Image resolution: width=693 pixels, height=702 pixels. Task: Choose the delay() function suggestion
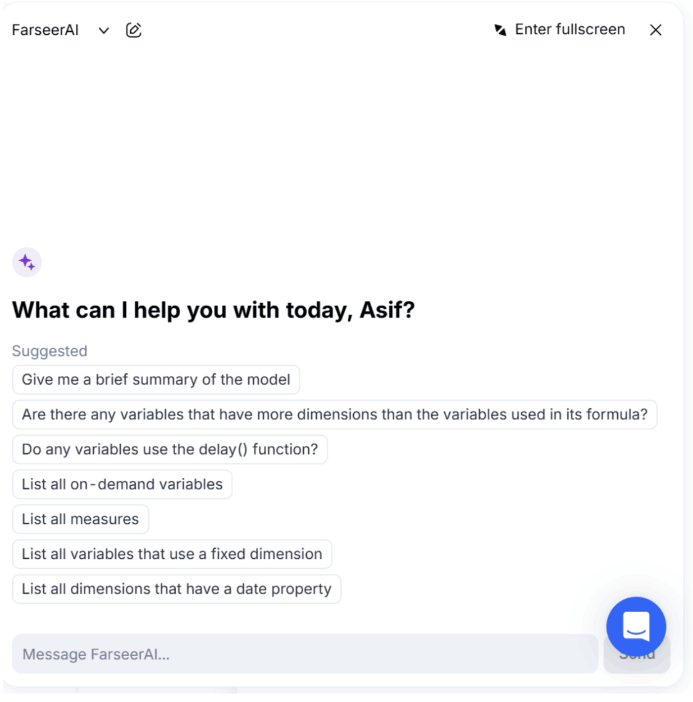coord(170,449)
